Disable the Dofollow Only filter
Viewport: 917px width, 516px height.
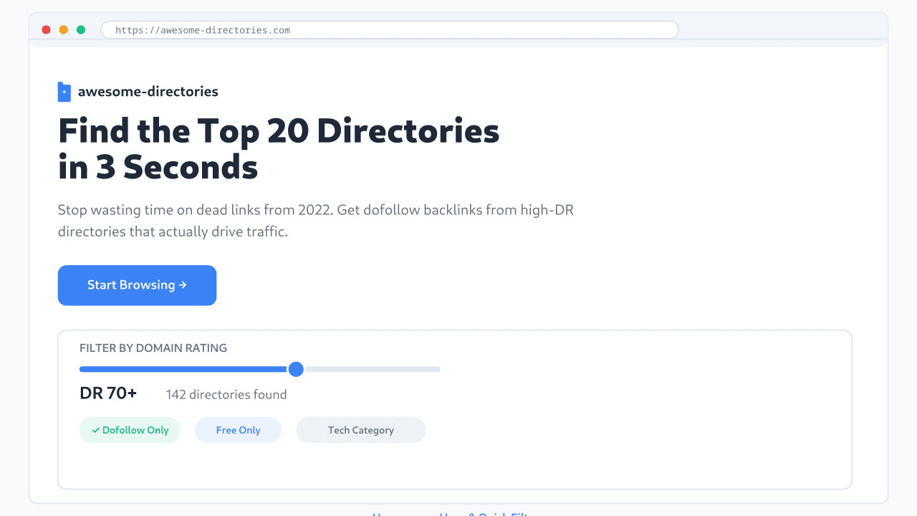pyautogui.click(x=130, y=430)
